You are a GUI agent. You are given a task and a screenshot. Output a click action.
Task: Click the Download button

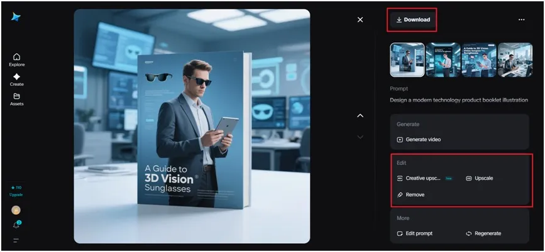point(412,19)
